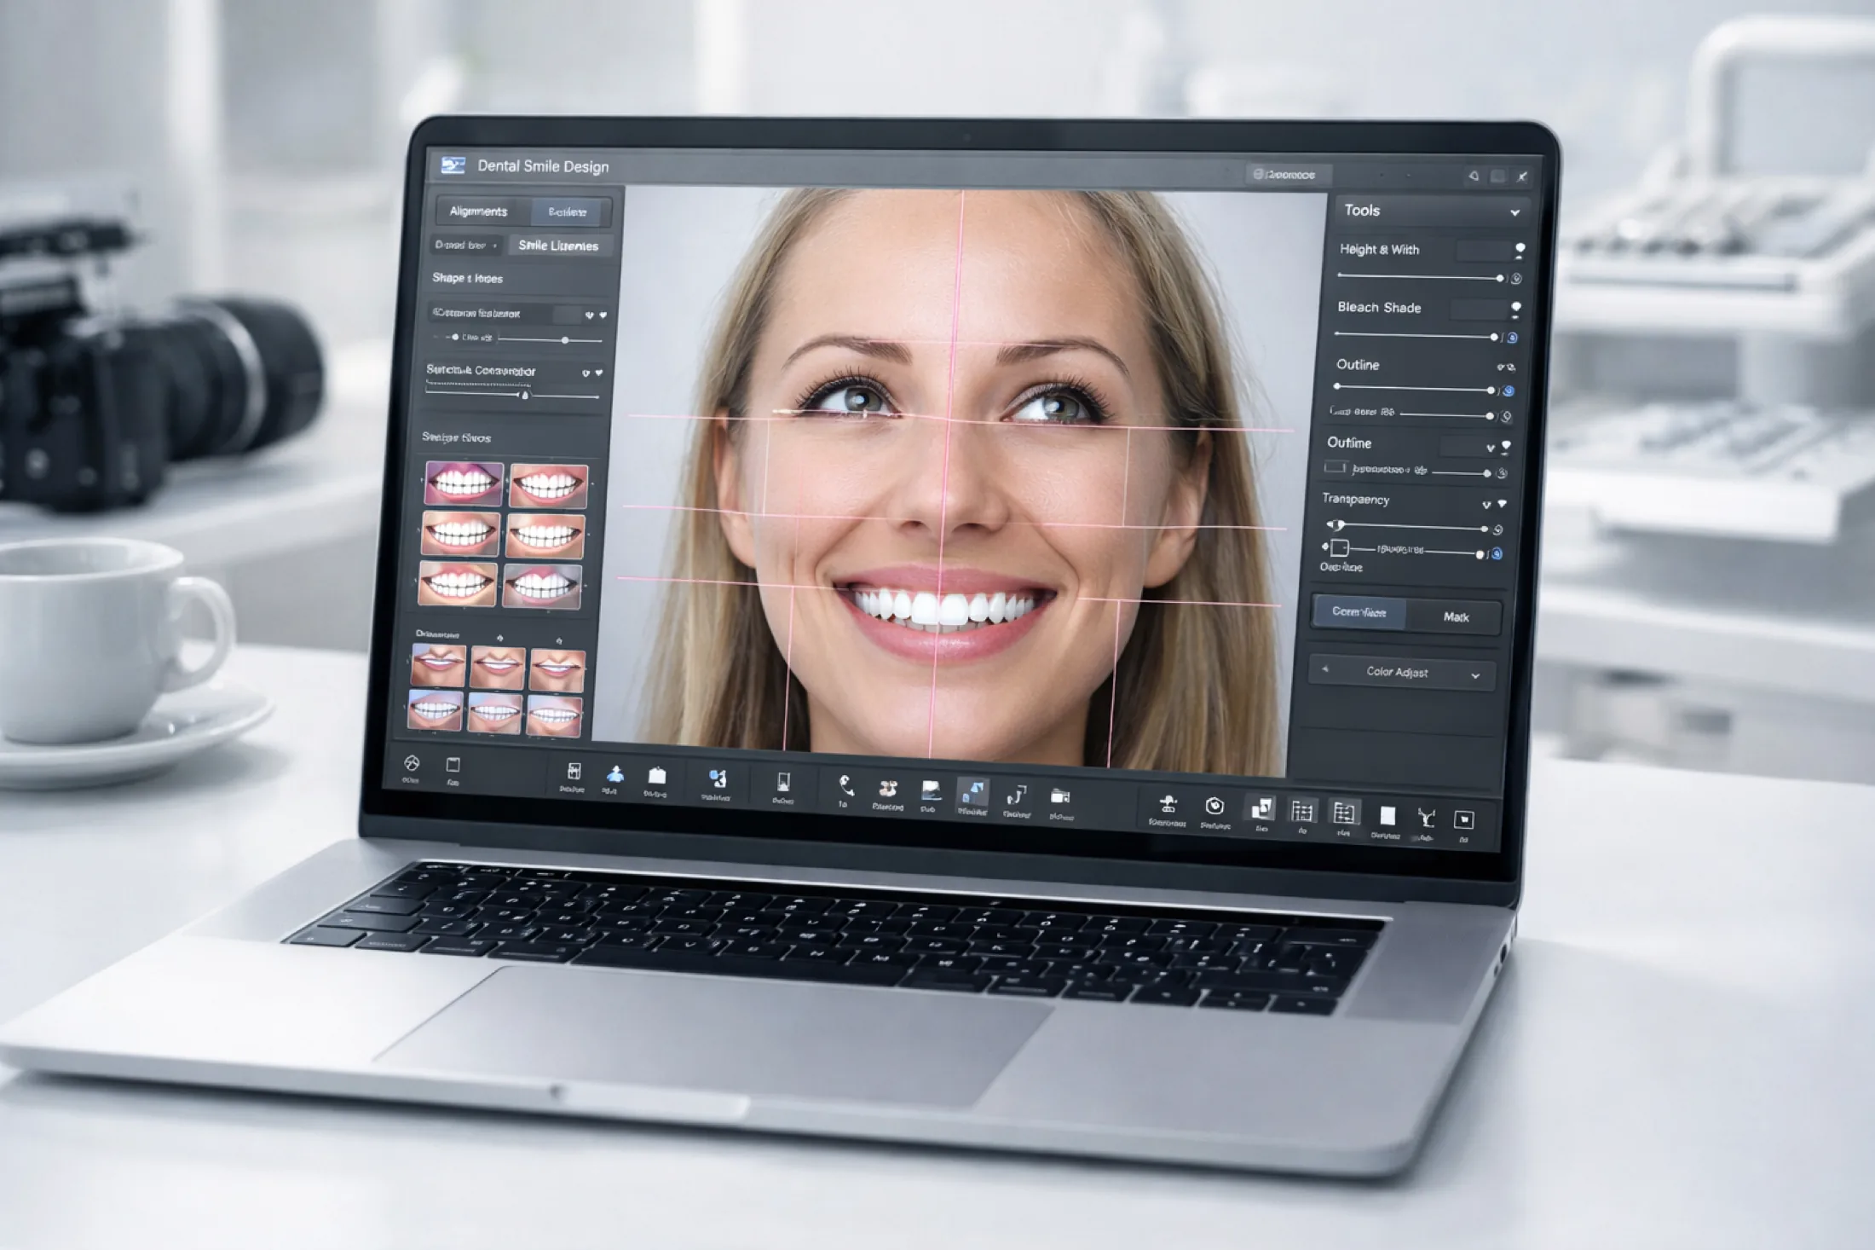The image size is (1875, 1250).
Task: Click the square page icon beside the aperture icon
Action: (x=453, y=765)
